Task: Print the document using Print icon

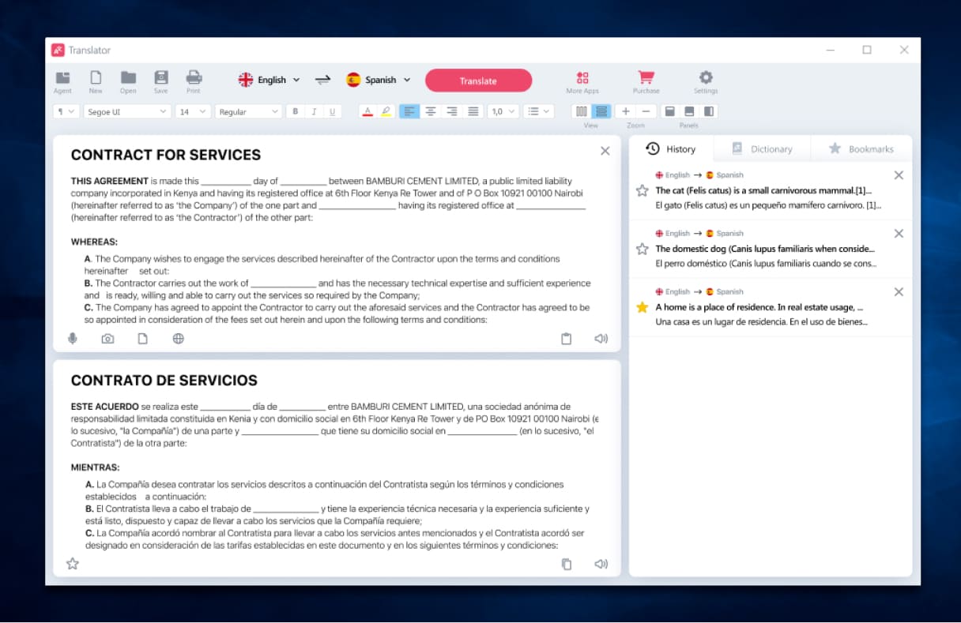Action: coord(194,78)
